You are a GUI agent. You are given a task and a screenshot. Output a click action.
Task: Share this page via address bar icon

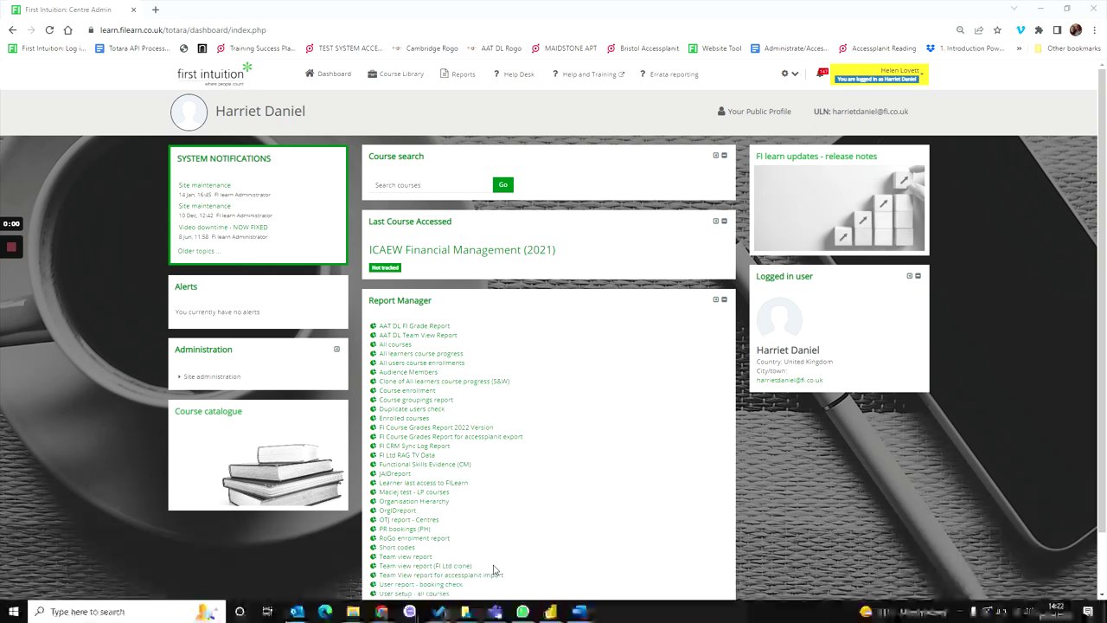pyautogui.click(x=978, y=29)
